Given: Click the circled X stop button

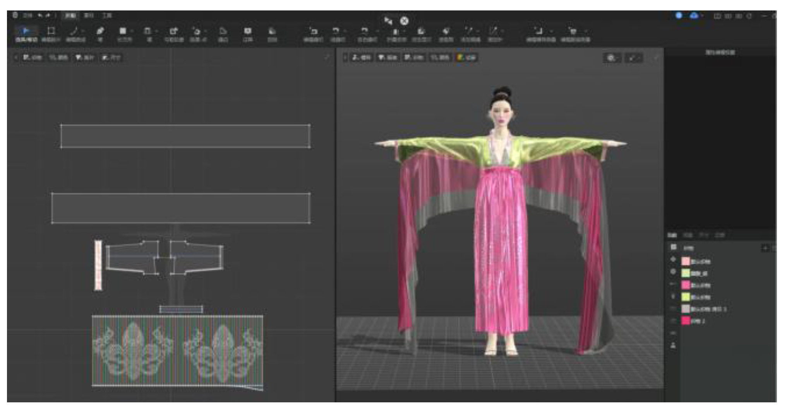Looking at the screenshot, I should [x=404, y=21].
